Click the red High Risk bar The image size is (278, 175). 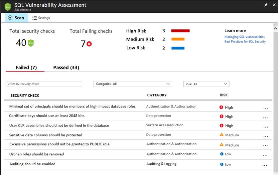pyautogui.click(x=180, y=31)
